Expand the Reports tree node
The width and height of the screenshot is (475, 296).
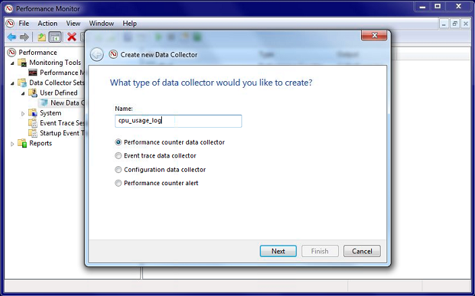coord(12,144)
